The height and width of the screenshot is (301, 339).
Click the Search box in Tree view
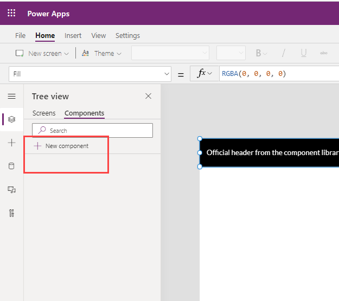pyautogui.click(x=92, y=130)
